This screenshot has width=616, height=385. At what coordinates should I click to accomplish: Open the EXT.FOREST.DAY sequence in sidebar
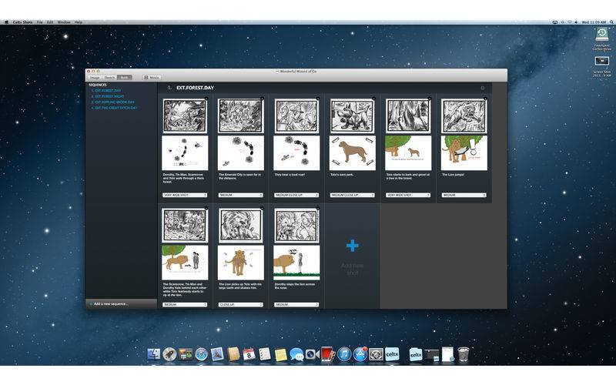coord(106,91)
